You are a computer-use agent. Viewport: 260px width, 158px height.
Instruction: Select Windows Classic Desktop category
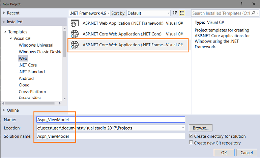40,52
